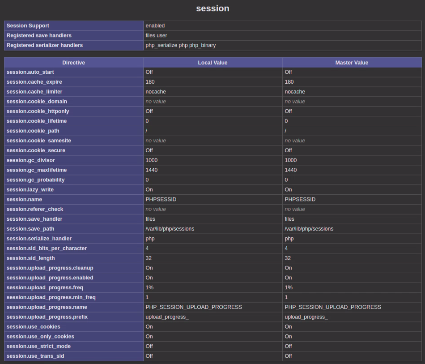This screenshot has height=364, width=425.
Task: Click the local value PHP_SESSION_UPLOAD_PROGRESS
Action: [x=194, y=307]
